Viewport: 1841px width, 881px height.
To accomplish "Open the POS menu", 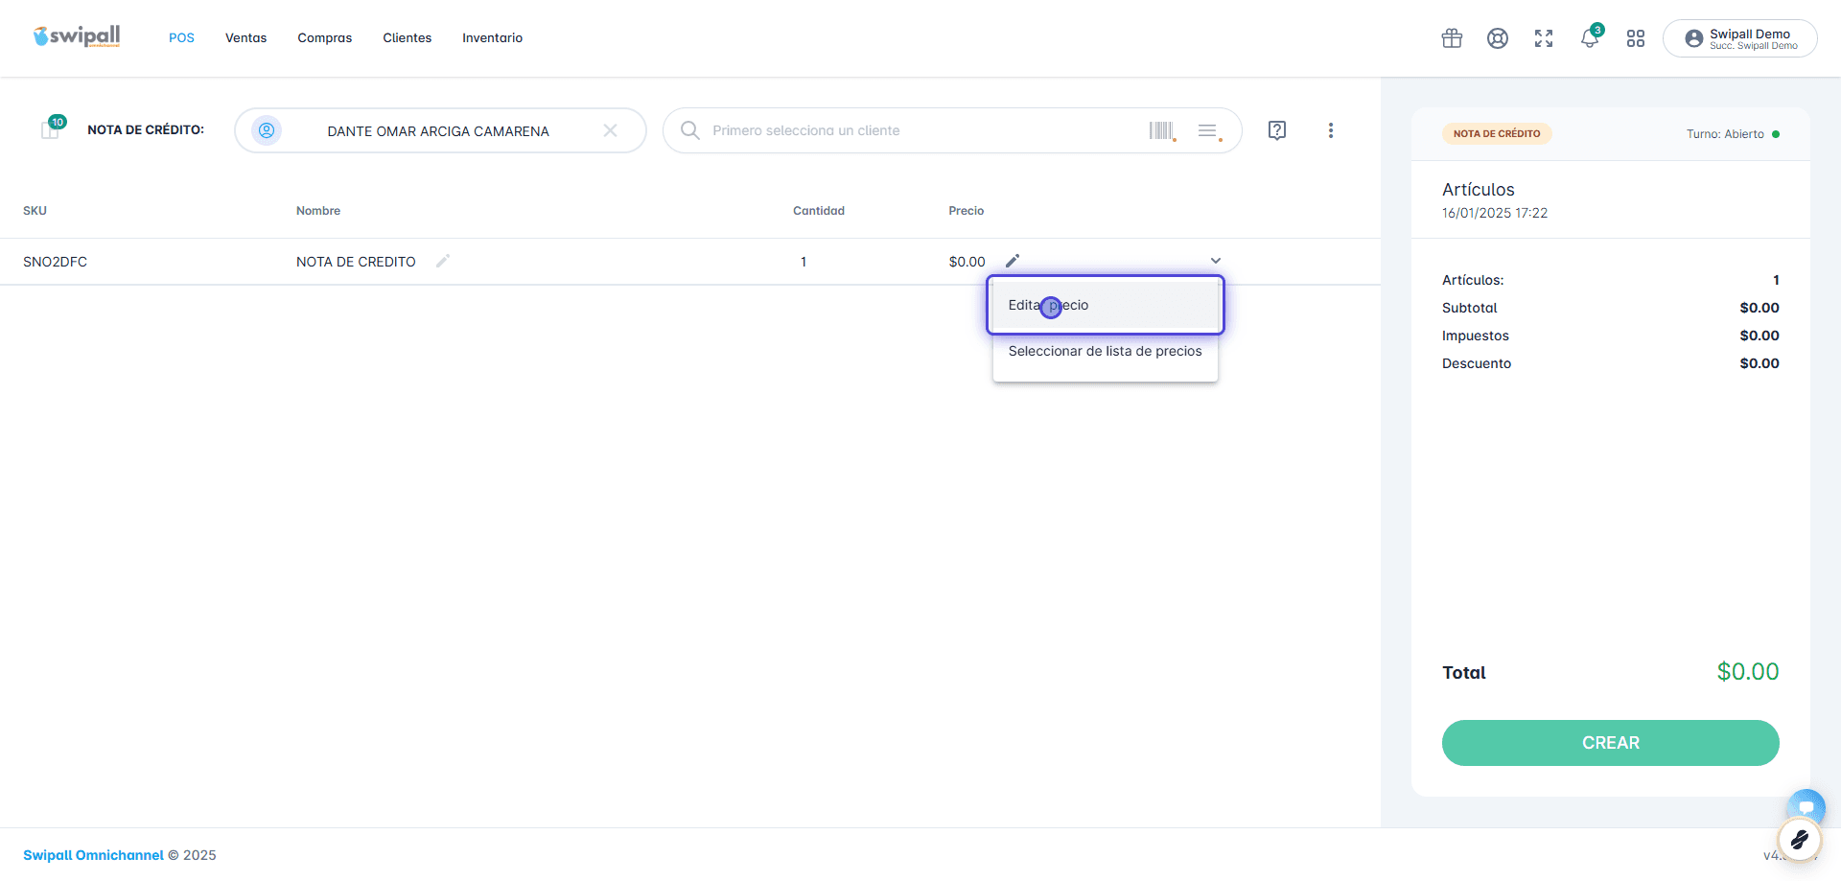I will point(181,38).
